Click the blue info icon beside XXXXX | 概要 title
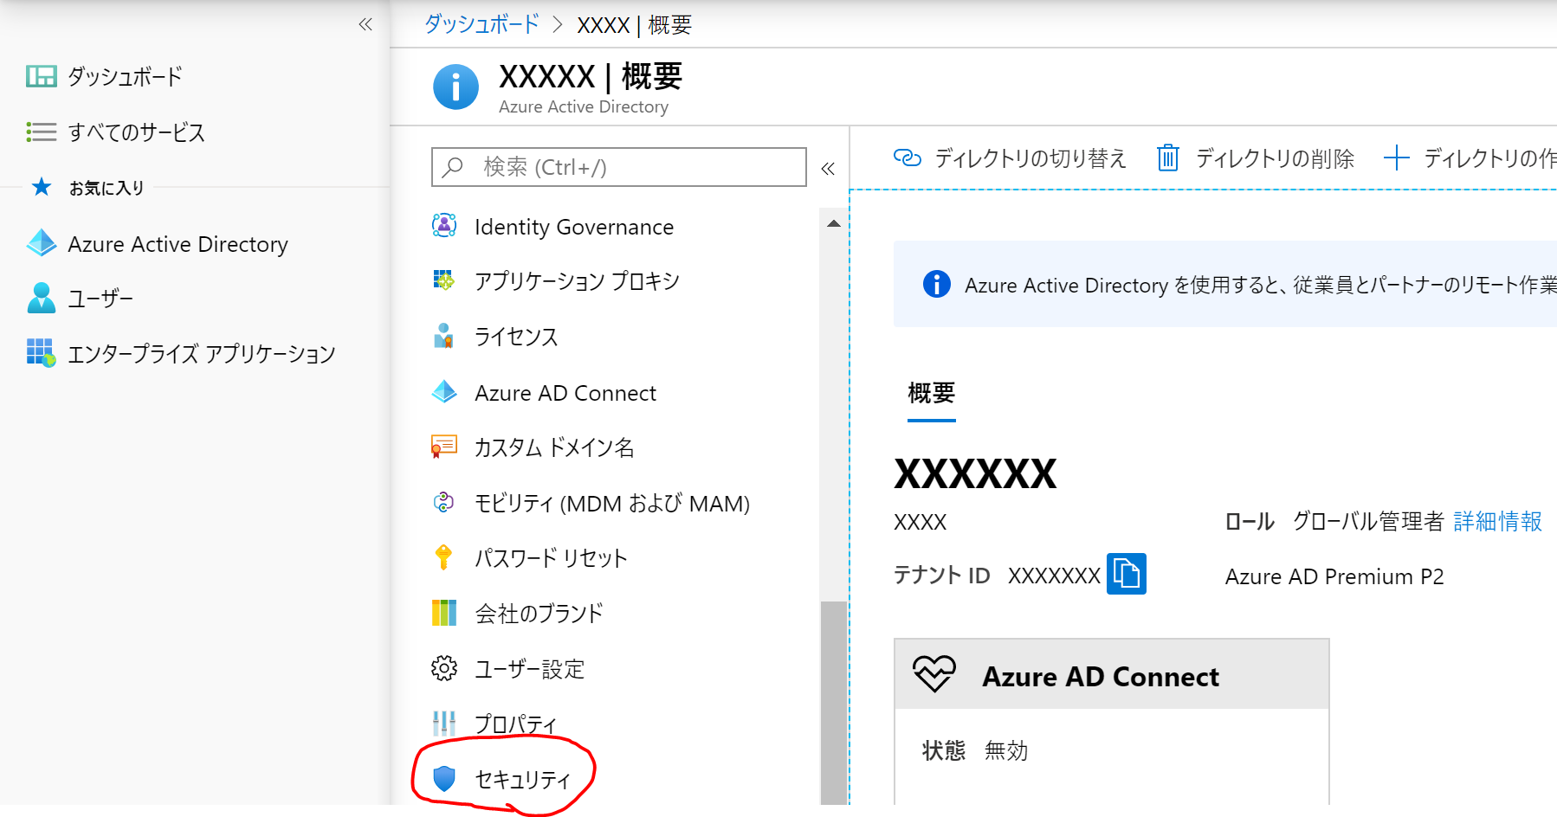 [455, 87]
